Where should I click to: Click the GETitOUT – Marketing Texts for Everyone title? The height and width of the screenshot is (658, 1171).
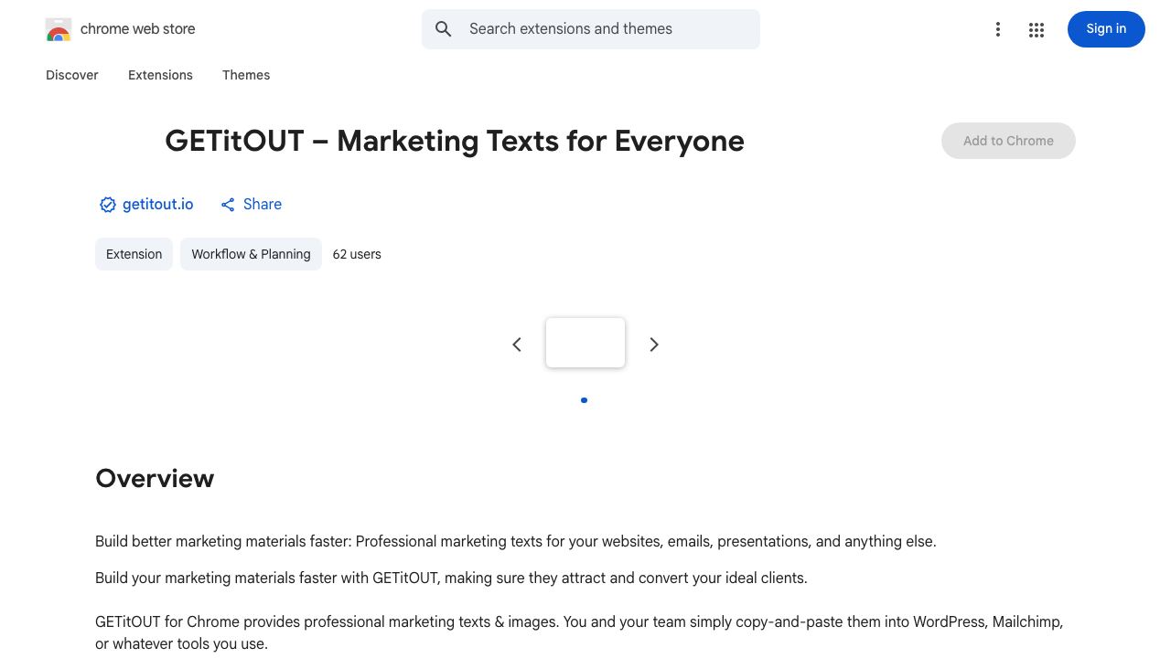click(455, 141)
